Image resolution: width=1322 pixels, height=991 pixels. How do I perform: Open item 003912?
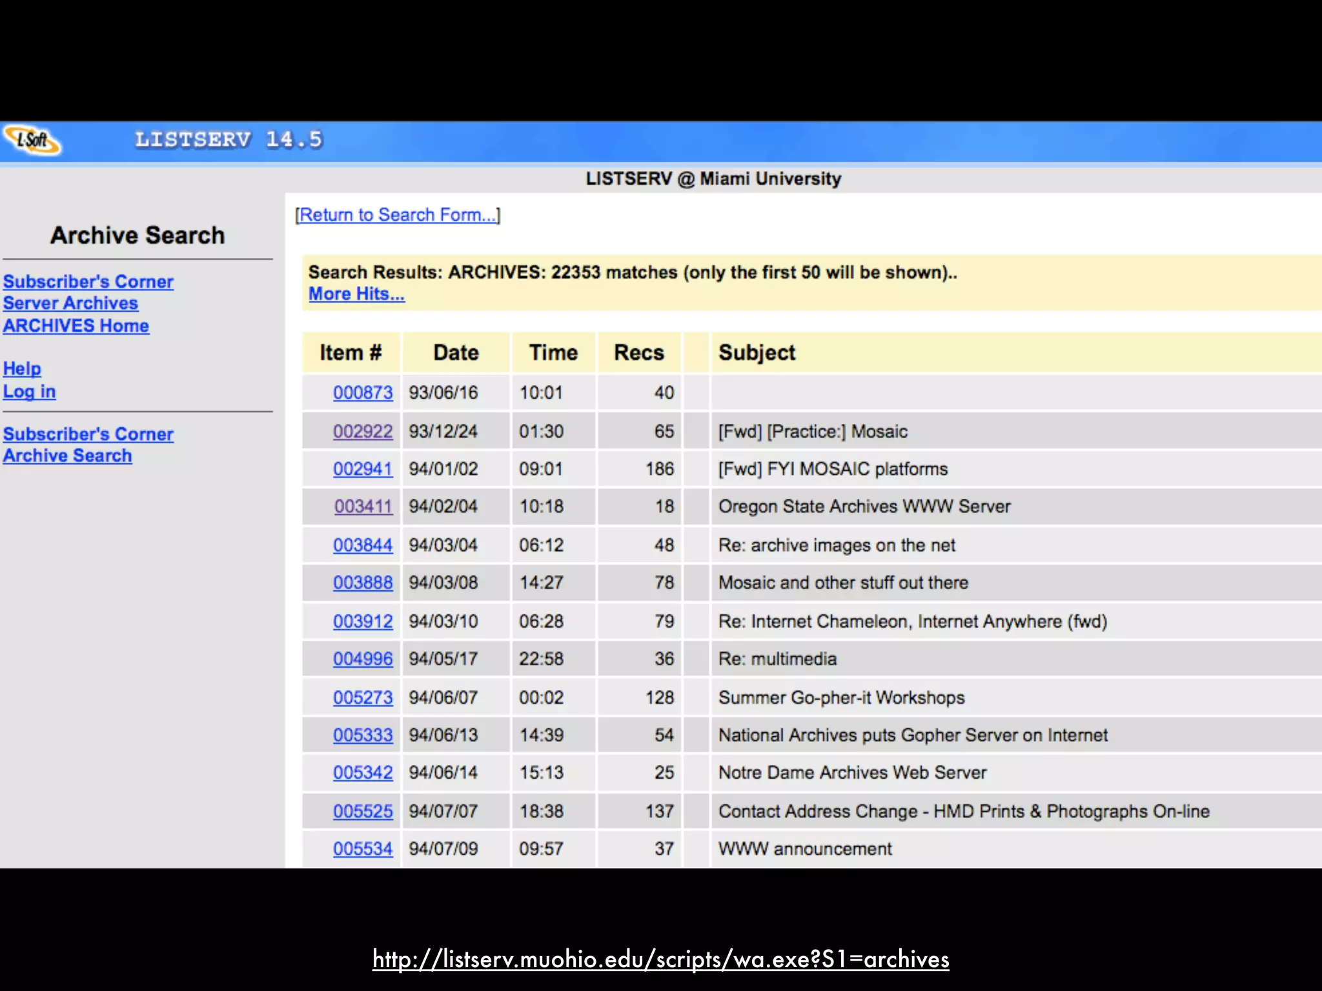pos(363,621)
